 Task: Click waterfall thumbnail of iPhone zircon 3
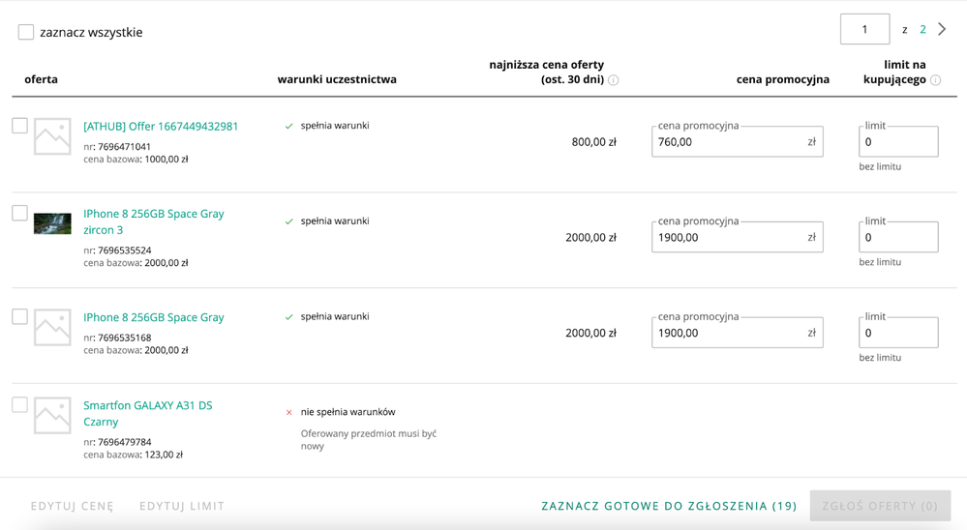pos(52,223)
